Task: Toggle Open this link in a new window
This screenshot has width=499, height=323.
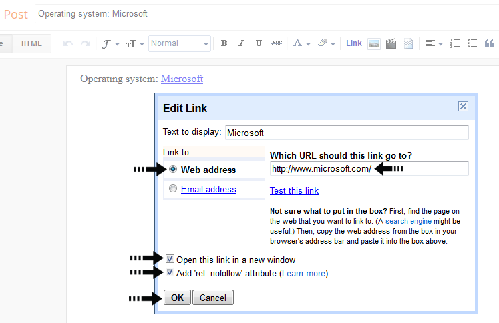Action: pyautogui.click(x=170, y=258)
